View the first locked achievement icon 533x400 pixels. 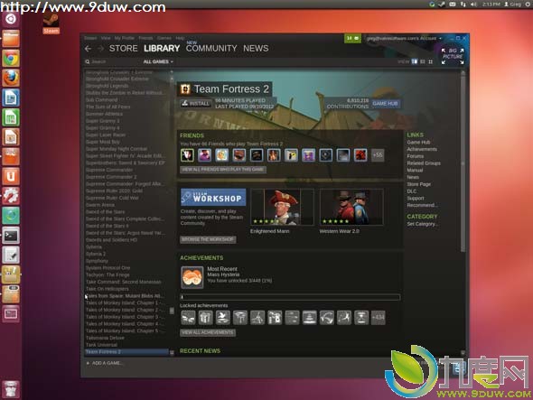tap(188, 318)
